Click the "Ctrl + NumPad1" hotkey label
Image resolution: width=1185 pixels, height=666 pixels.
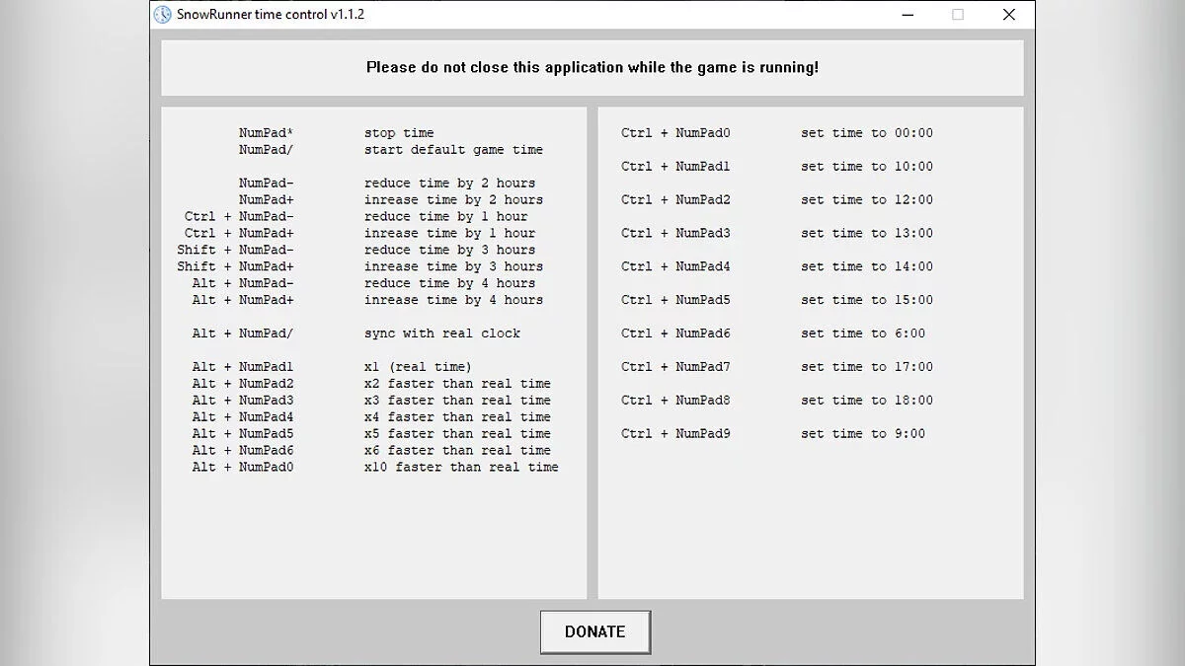pyautogui.click(x=675, y=167)
